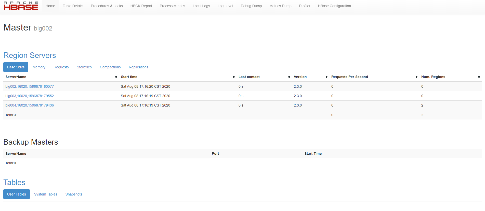485x211 pixels.
Task: Open the HBCK Report page
Action: coord(141,6)
